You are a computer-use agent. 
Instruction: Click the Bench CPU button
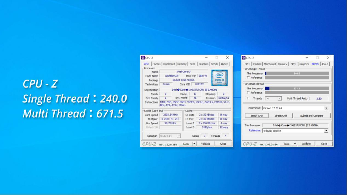(x=256, y=116)
